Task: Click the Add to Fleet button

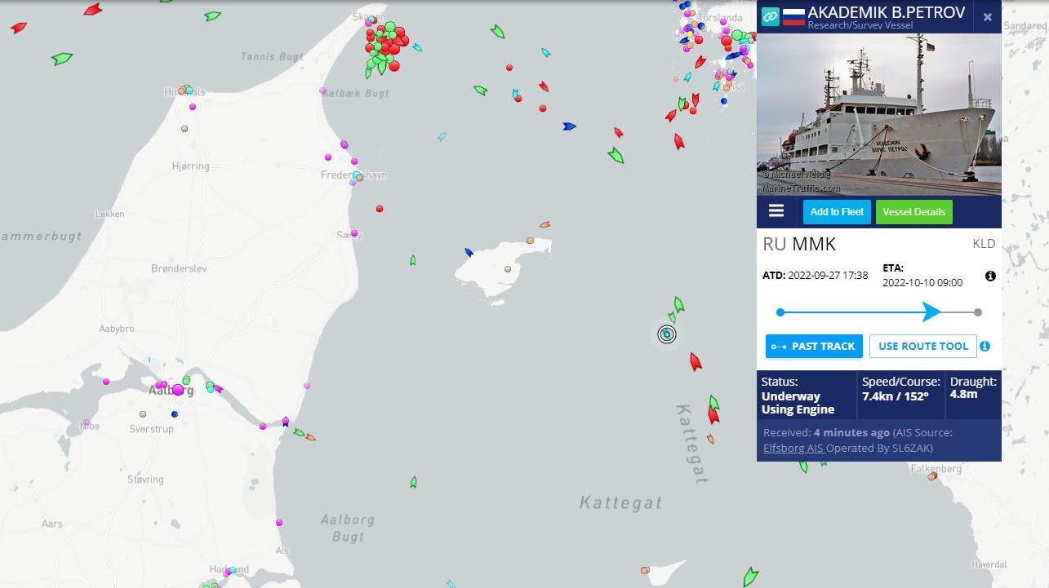Action: click(x=837, y=212)
